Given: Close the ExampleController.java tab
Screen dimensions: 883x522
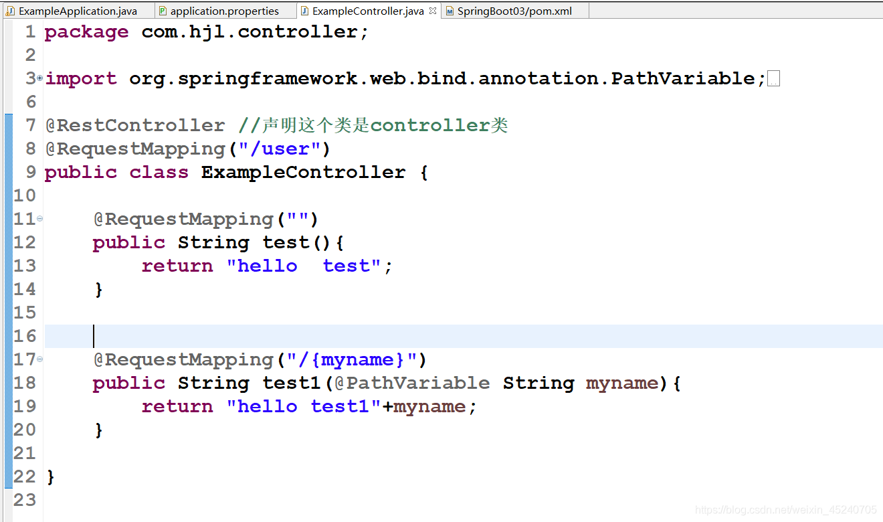Looking at the screenshot, I should coord(433,10).
